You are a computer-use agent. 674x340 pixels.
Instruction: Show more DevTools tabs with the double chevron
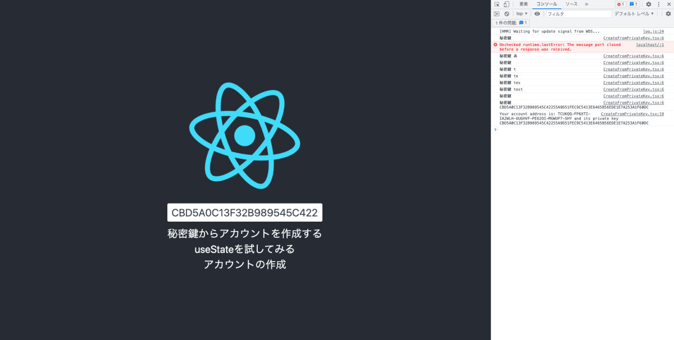point(586,4)
